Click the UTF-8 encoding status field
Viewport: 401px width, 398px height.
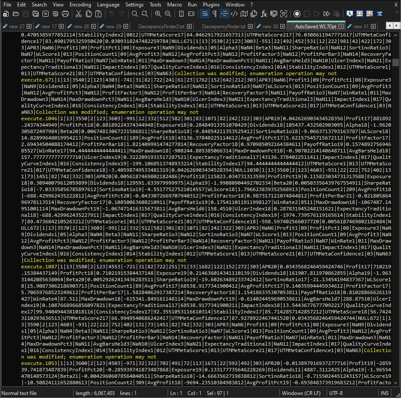click(x=336, y=393)
